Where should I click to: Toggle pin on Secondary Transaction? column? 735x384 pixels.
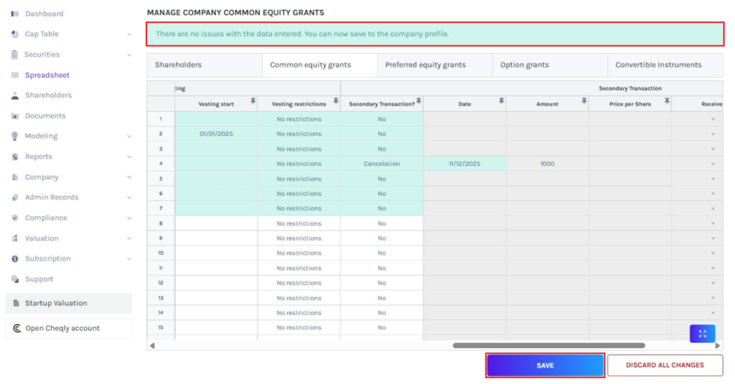[418, 102]
